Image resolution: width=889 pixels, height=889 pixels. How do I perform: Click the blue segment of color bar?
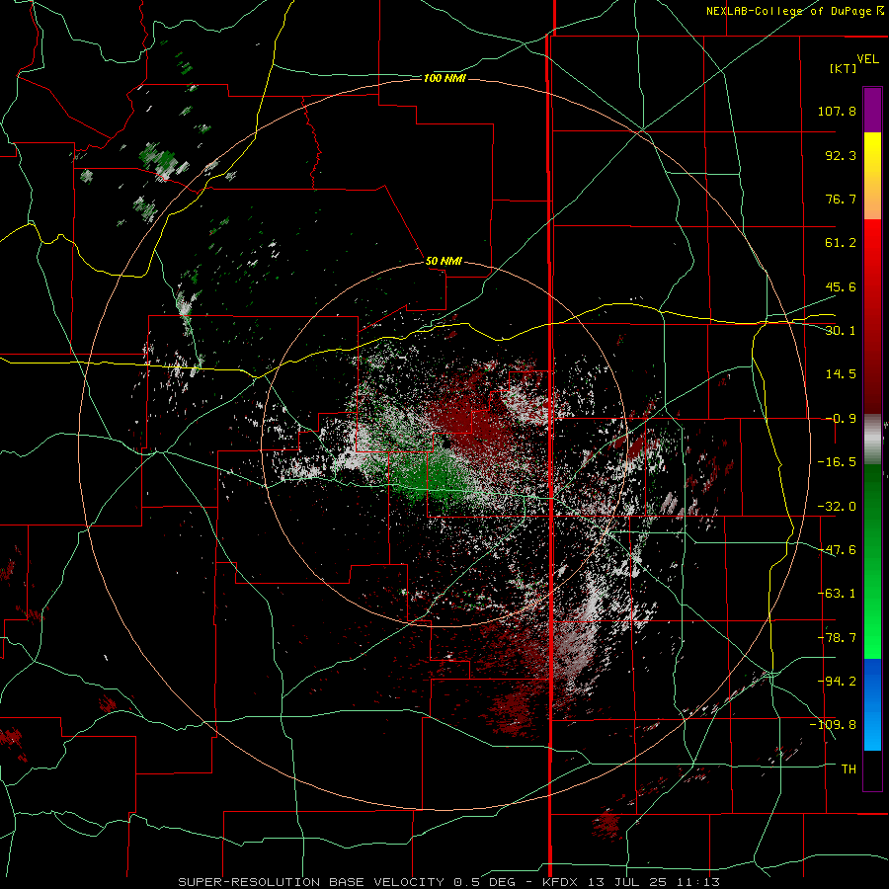(x=872, y=704)
